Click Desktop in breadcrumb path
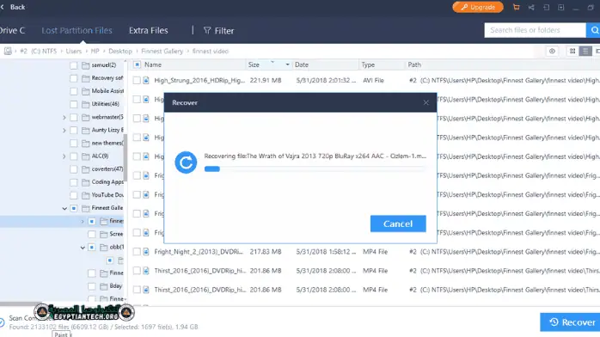Screen dimensions: 600x337 pyautogui.click(x=120, y=52)
